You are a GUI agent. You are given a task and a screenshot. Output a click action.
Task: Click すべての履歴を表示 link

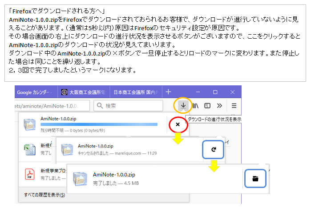click(44, 195)
